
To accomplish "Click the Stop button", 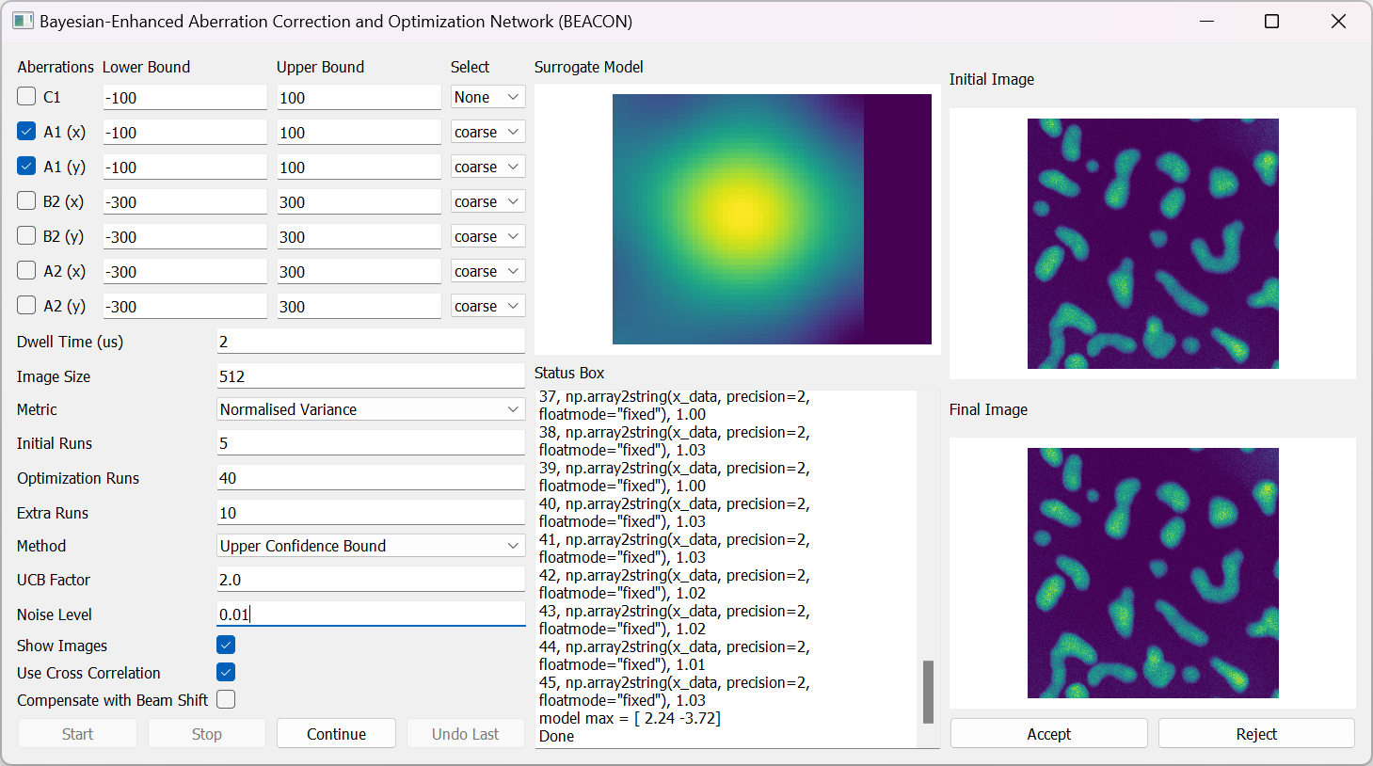I will (207, 734).
